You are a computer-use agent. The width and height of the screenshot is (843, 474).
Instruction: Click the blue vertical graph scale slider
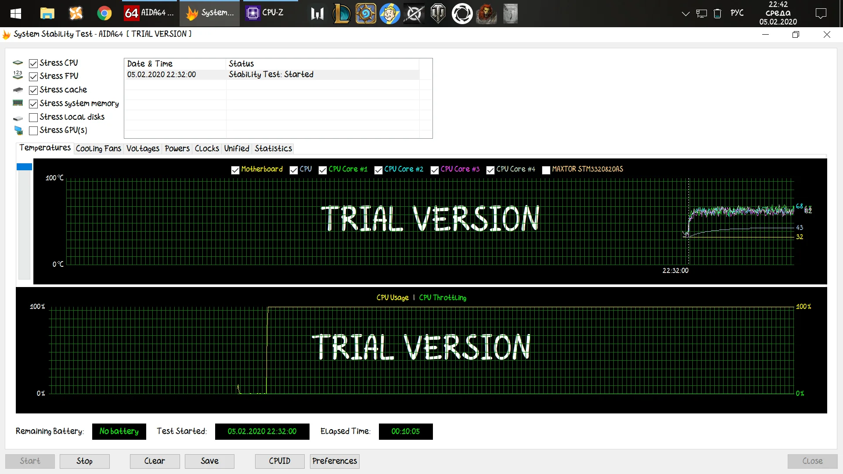[x=24, y=167]
